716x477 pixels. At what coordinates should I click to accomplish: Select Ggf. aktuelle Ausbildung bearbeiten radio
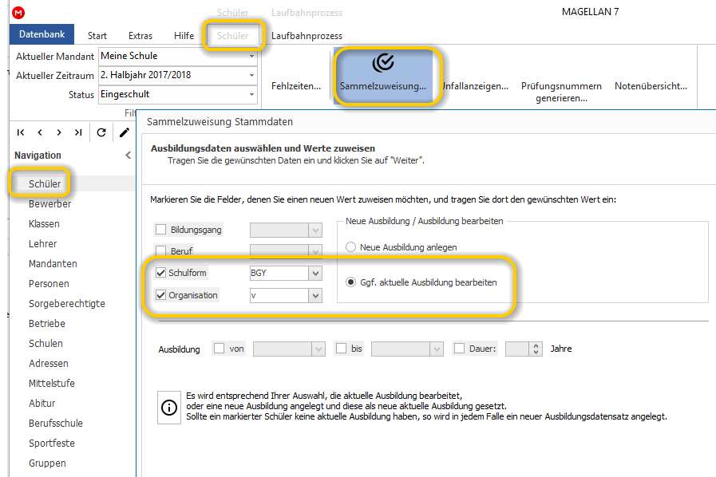350,282
